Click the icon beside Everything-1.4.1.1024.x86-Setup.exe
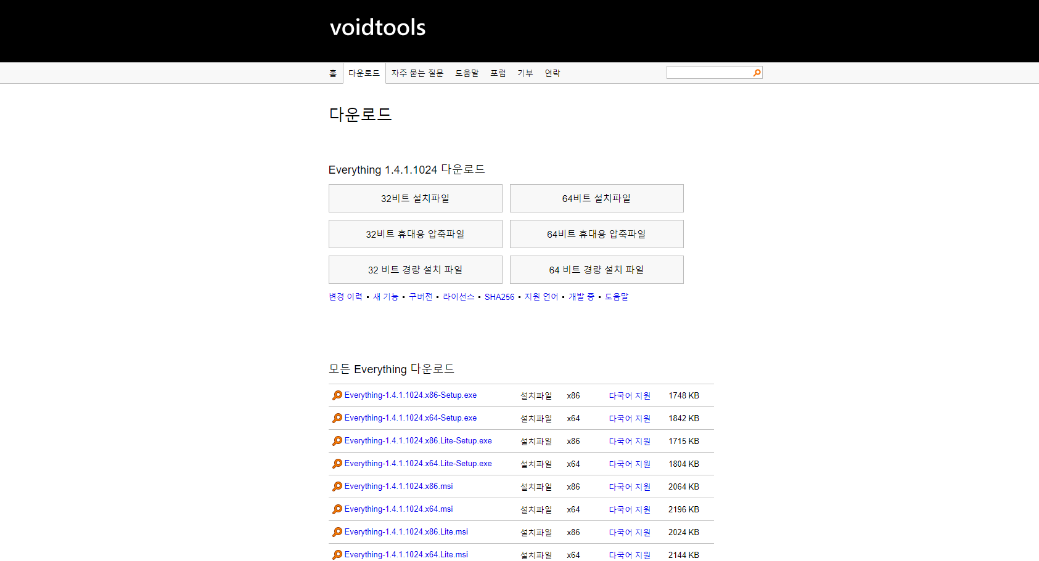 337,395
